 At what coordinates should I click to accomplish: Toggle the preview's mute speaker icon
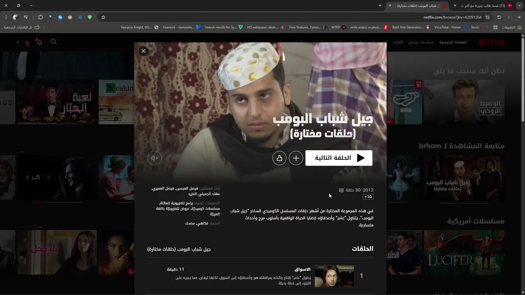155,158
